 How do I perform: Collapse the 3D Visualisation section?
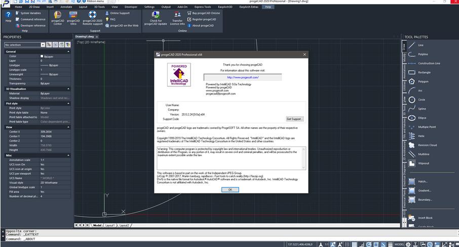[68, 89]
